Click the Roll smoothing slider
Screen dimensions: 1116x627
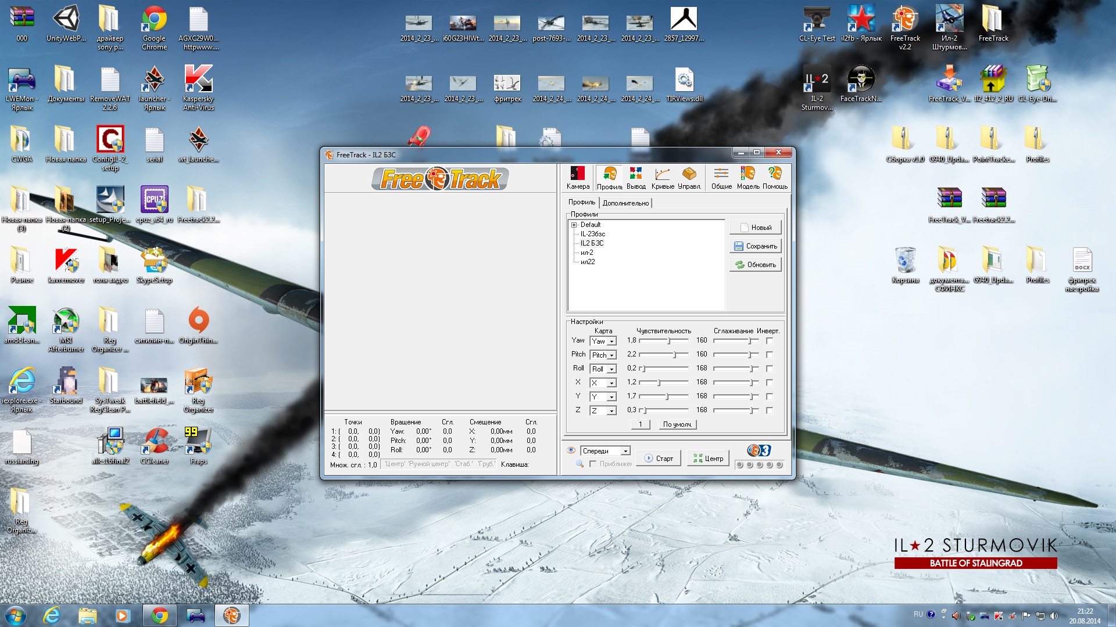click(x=736, y=369)
